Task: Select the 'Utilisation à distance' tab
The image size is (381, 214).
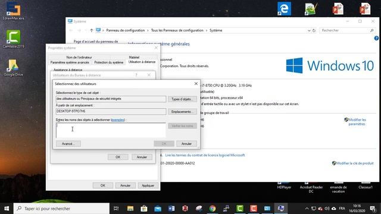Action: (x=142, y=62)
